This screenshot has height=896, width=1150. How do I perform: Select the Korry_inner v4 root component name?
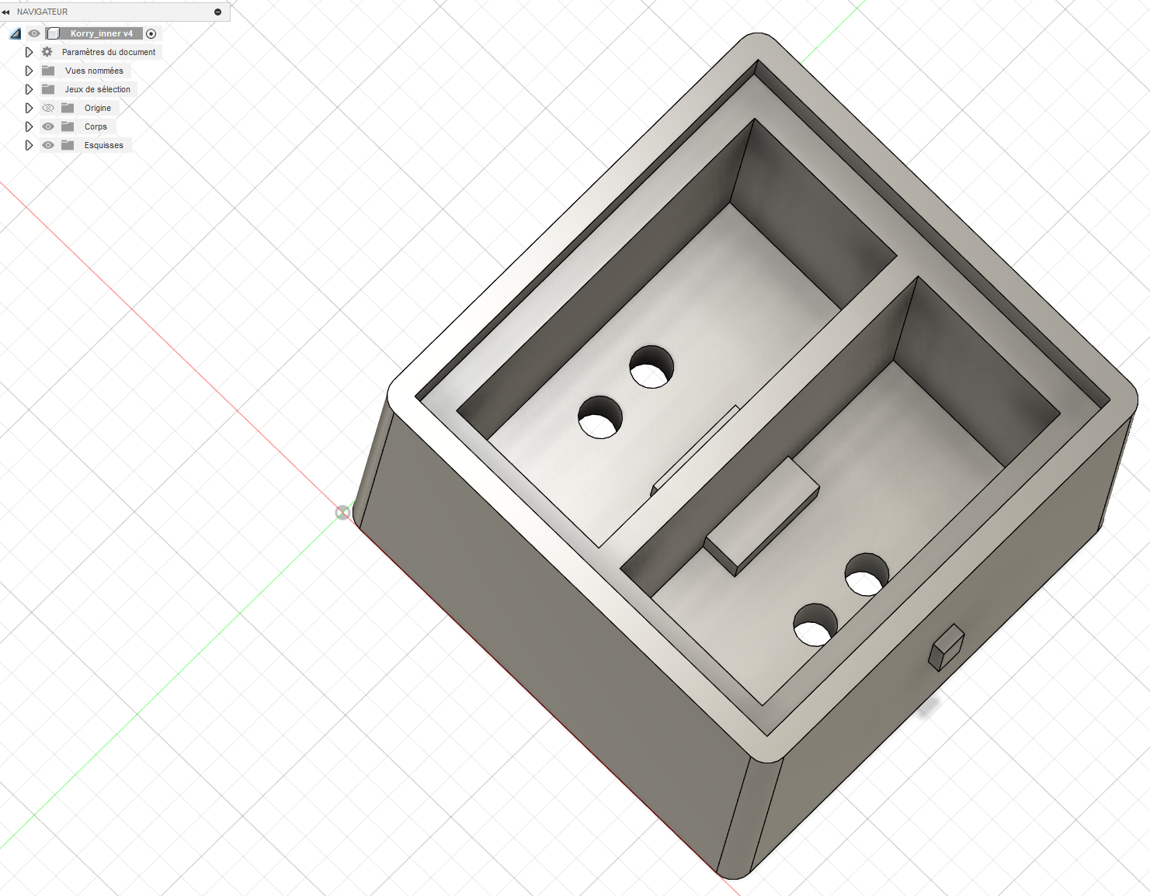pos(101,33)
